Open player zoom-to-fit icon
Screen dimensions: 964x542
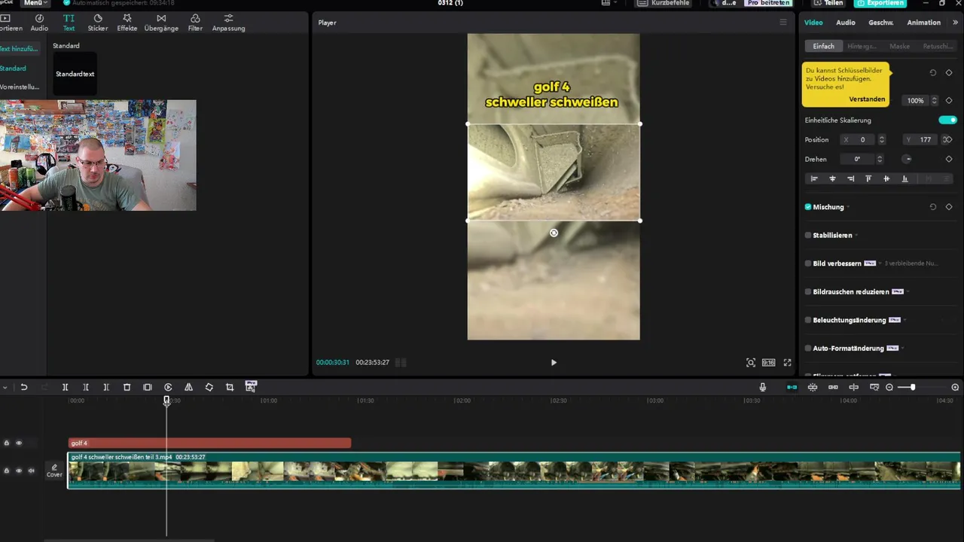(751, 363)
